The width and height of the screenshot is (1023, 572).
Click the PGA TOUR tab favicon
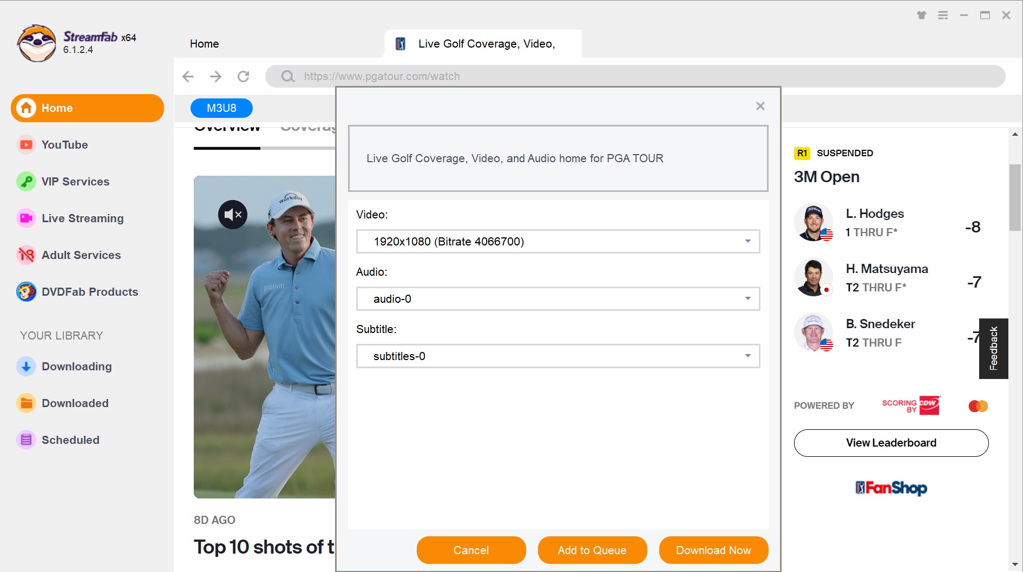pyautogui.click(x=401, y=44)
